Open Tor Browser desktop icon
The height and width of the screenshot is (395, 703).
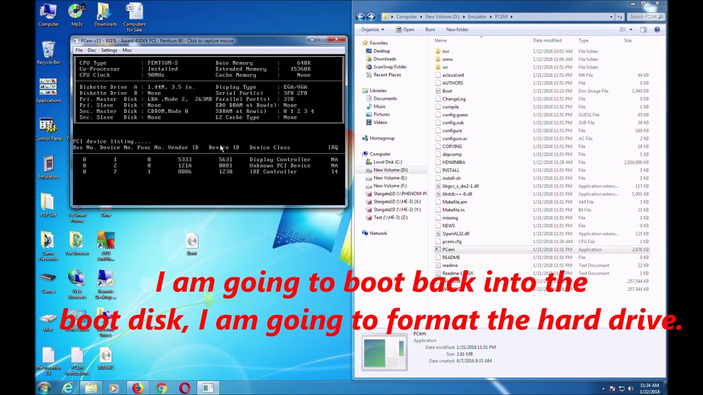[77, 244]
